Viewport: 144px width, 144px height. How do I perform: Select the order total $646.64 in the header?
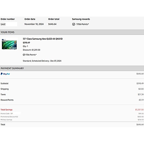pyautogui.click(x=52, y=24)
